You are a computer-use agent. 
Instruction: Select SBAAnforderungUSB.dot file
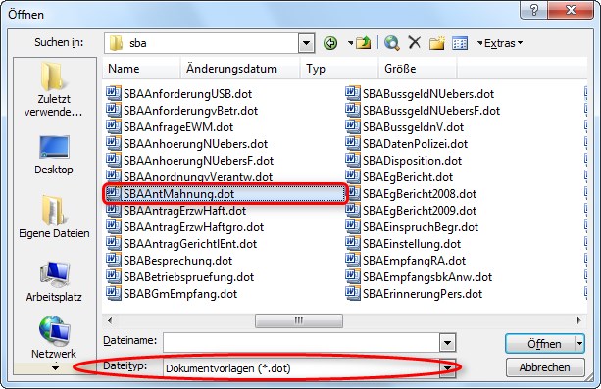(x=179, y=93)
